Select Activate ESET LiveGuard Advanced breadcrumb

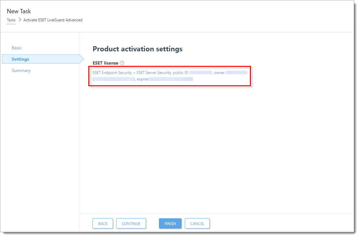[x=53, y=20]
